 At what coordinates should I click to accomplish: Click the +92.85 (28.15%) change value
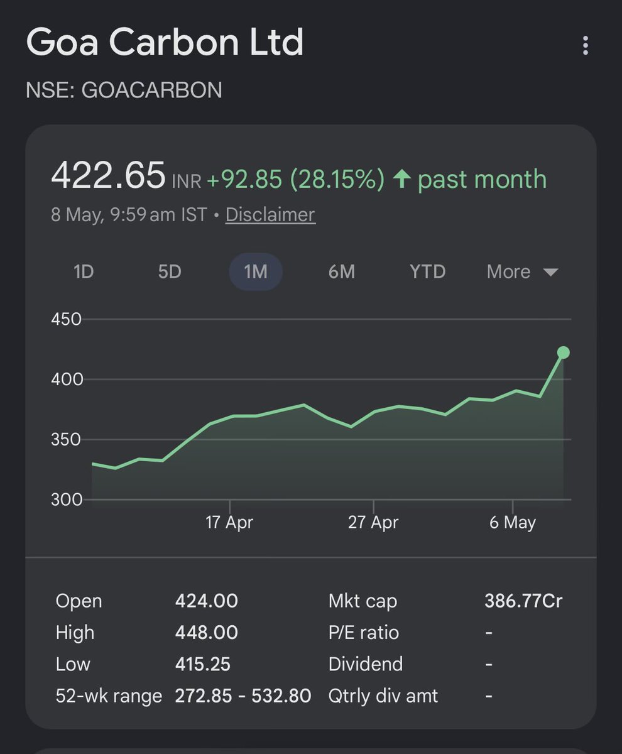295,180
